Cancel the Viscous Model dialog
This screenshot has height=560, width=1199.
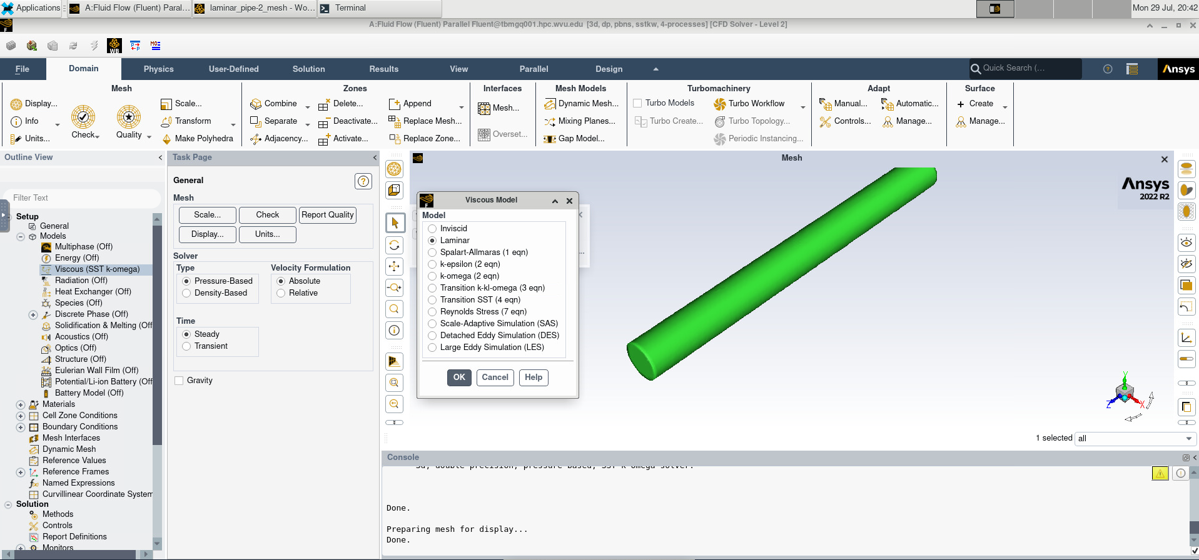click(495, 377)
